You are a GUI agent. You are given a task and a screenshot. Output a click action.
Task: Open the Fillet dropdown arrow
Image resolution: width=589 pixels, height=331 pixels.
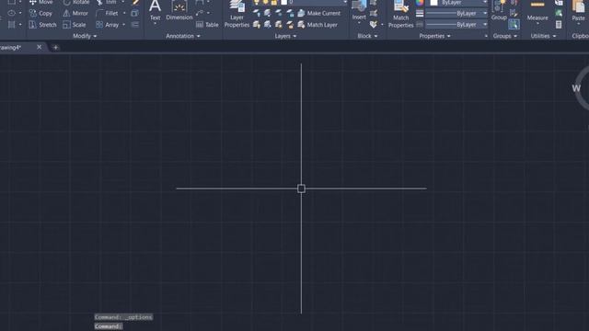point(124,13)
